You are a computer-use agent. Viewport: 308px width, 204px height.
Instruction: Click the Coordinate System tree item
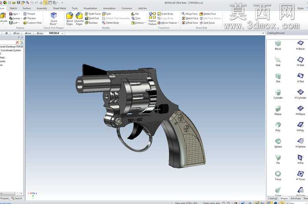click(x=11, y=50)
